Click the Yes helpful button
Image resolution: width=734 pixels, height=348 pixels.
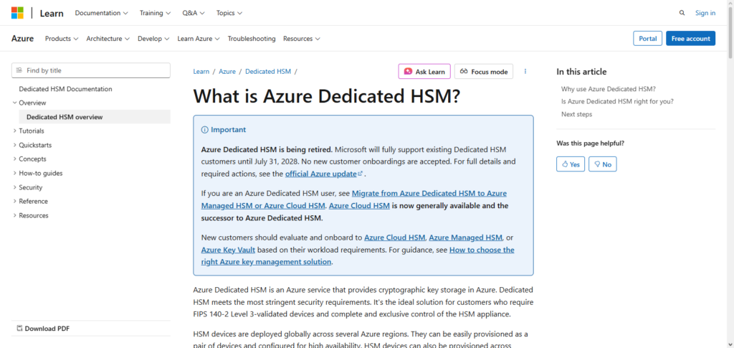pos(571,164)
